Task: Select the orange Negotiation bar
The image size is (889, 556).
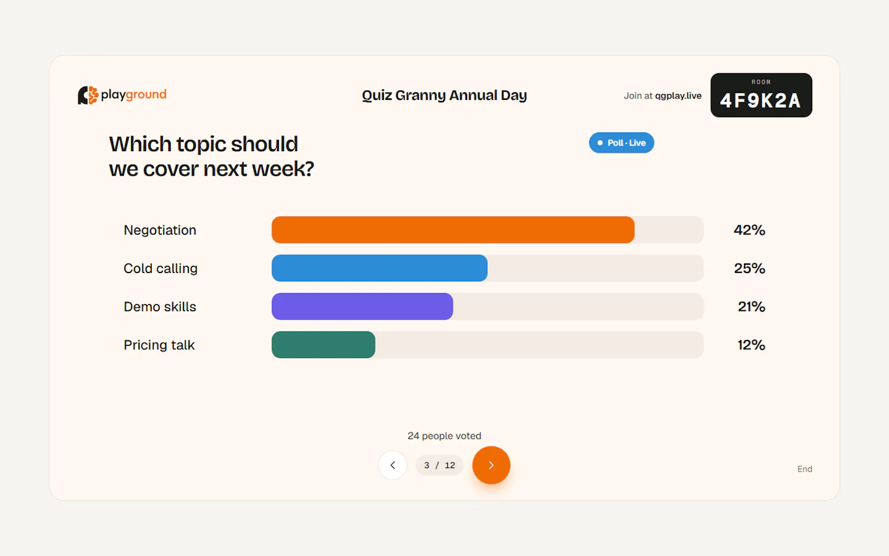Action: pos(453,230)
